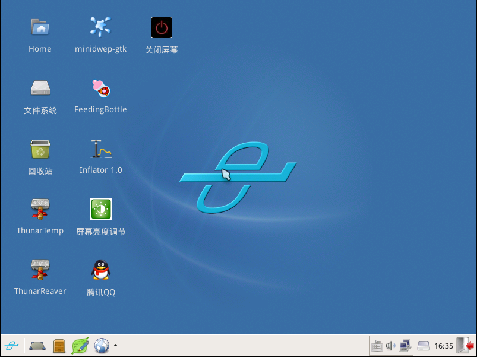Open the web browser globe icon in taskbar
Viewport: 477px width, 357px height.
tap(102, 346)
